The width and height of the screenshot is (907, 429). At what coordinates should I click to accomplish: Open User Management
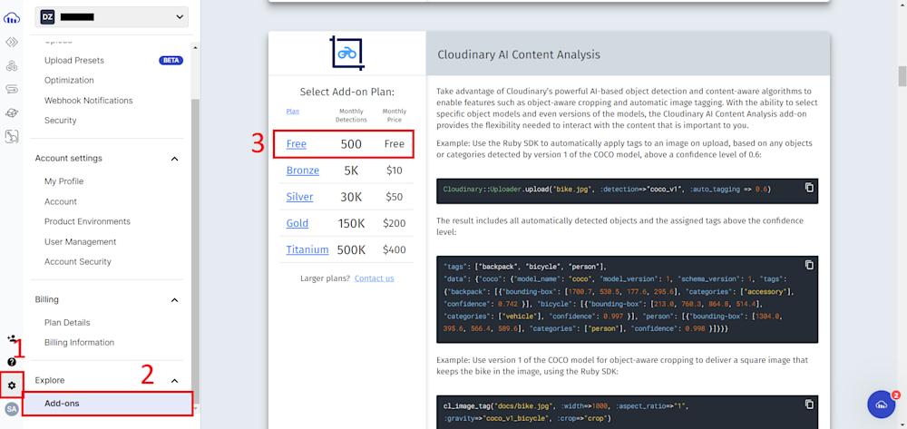click(x=81, y=241)
